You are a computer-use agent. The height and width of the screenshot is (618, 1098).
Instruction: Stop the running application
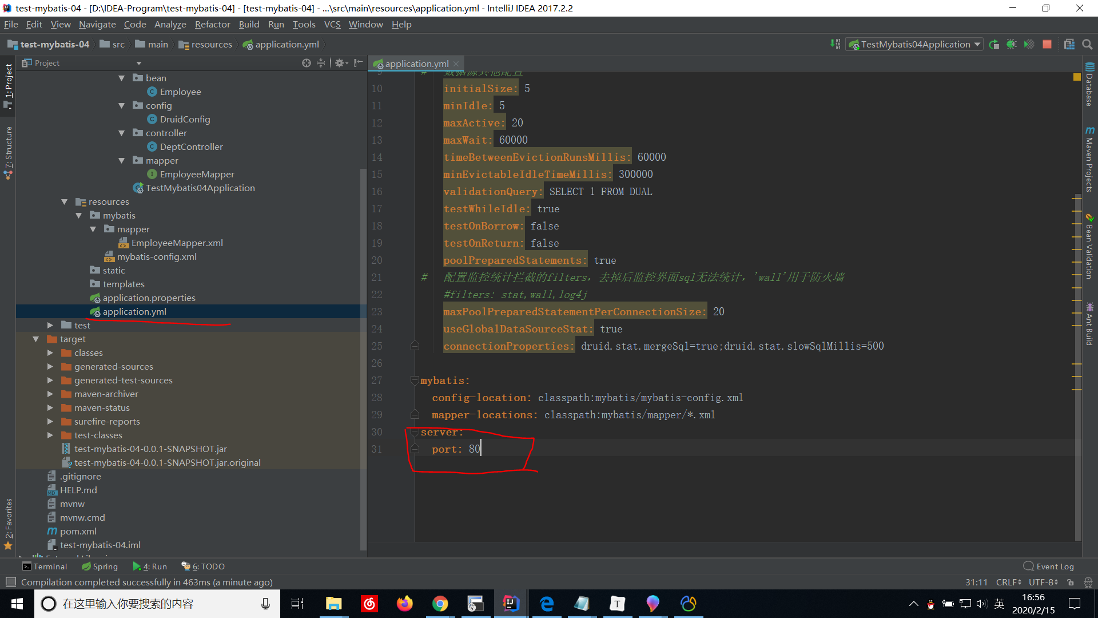pos(1047,44)
